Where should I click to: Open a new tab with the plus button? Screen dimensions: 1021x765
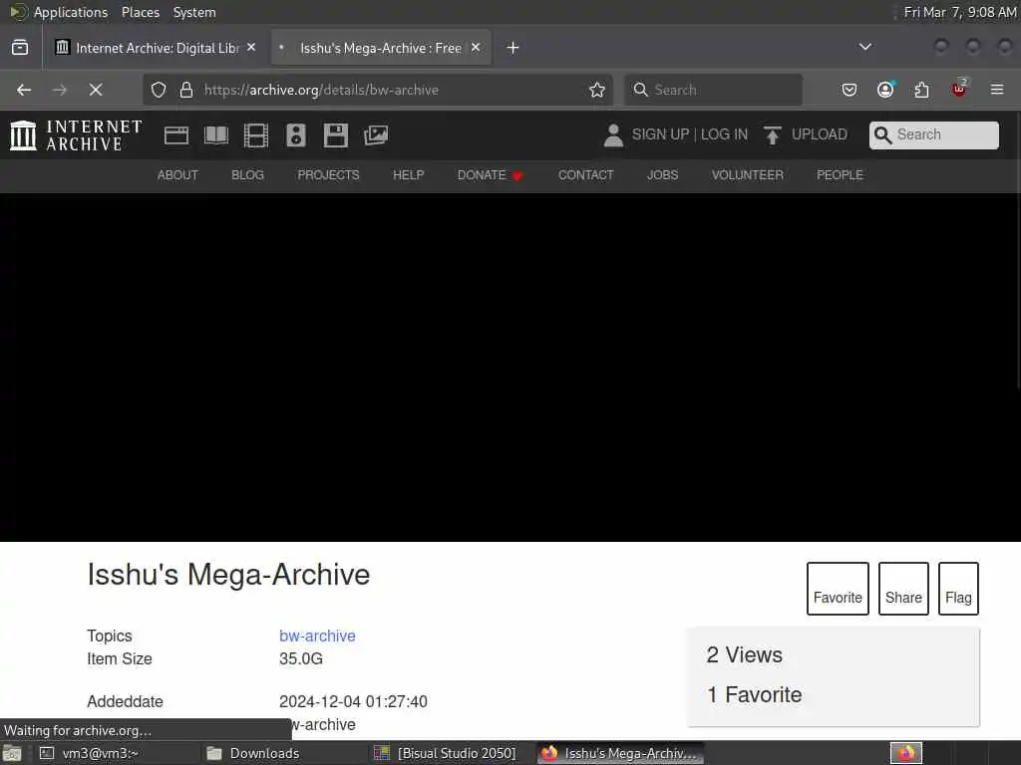(513, 48)
